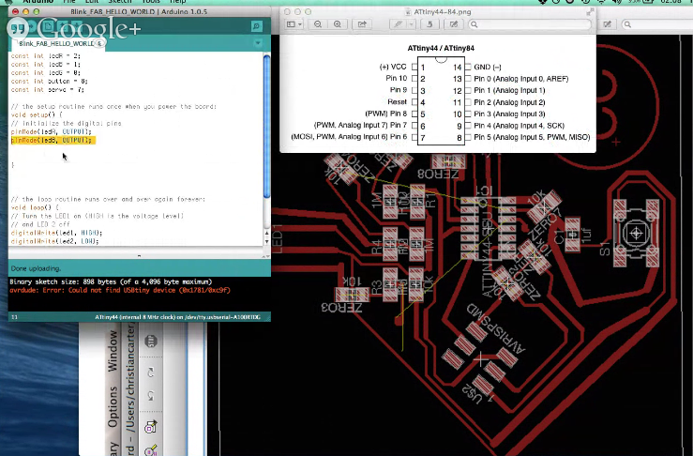Click the S1 pushbutton on the board

pos(636,233)
